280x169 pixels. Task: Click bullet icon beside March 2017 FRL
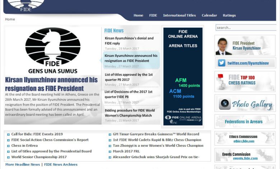[x=110, y=152]
